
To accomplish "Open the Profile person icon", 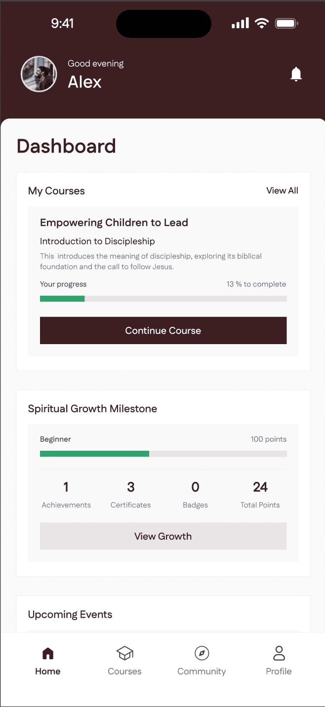I will point(279,654).
